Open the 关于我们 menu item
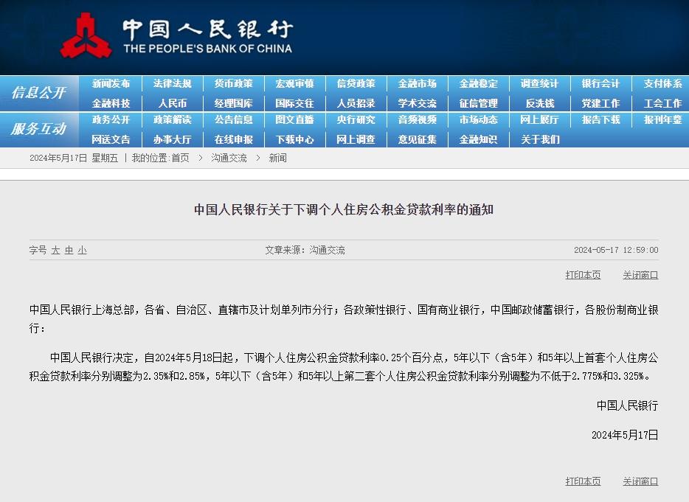 point(539,139)
